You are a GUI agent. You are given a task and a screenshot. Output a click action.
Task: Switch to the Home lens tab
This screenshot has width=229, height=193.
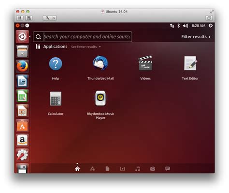(x=77, y=169)
